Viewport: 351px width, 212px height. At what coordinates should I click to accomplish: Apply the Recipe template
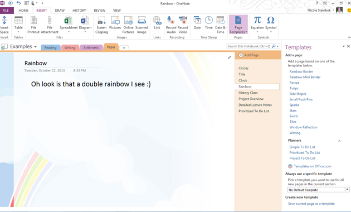pyautogui.click(x=294, y=83)
